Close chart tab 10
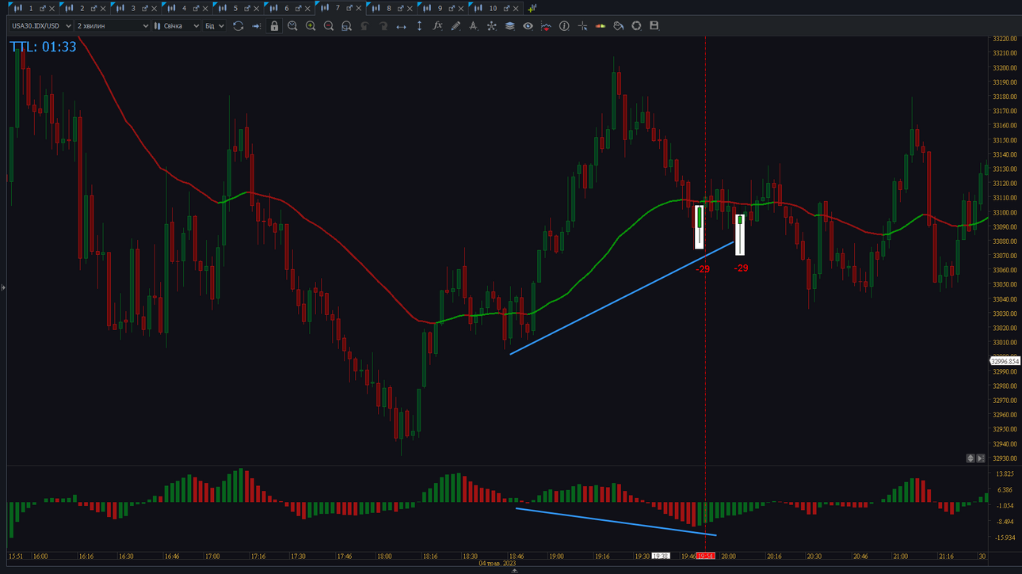Viewport: 1022px width, 574px height. point(517,9)
